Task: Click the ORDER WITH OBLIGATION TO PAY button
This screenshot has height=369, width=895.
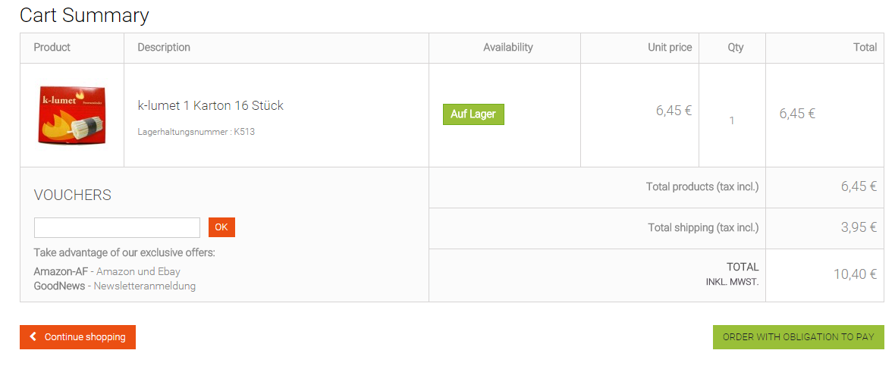Action: [x=798, y=337]
